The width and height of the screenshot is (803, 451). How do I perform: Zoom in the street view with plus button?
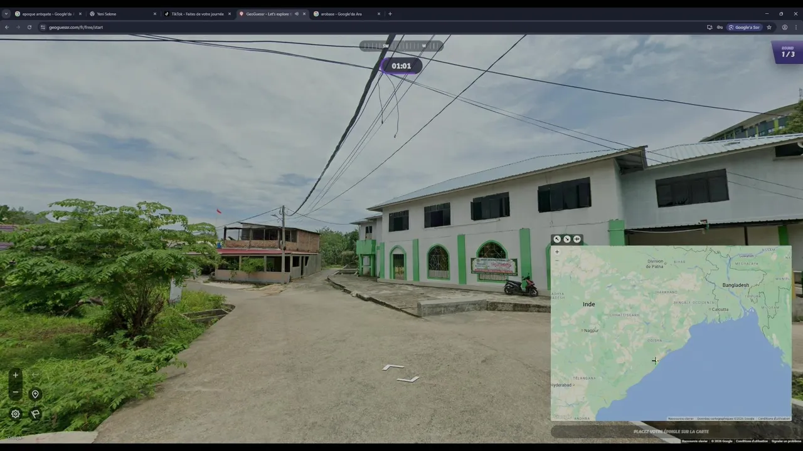tap(16, 375)
